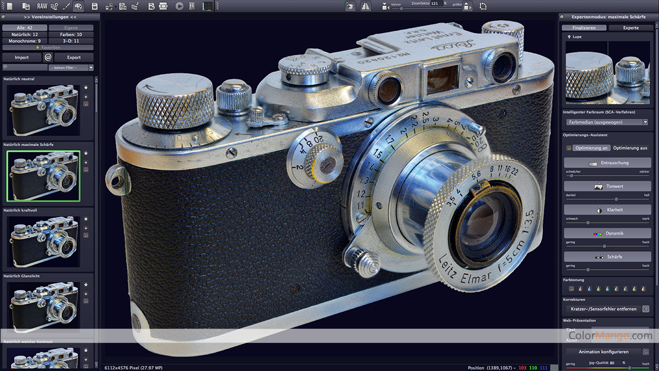Click the play button in toolbar
The width and height of the screenshot is (659, 371).
click(180, 6)
